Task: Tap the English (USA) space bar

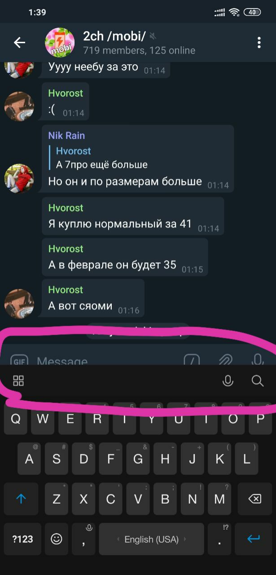Action: point(151,539)
